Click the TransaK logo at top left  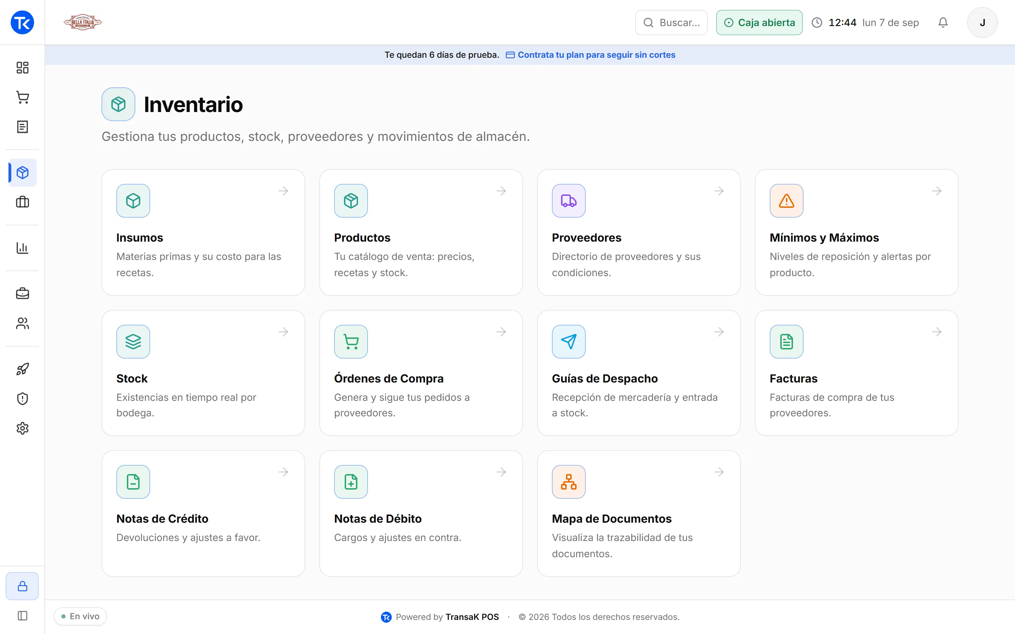pyautogui.click(x=22, y=23)
